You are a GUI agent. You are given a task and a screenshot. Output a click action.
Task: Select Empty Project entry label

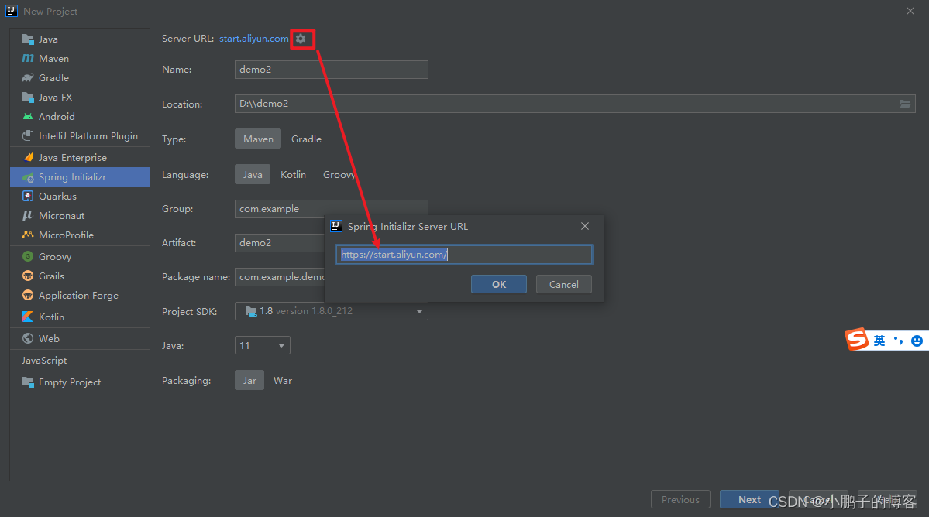pyautogui.click(x=70, y=382)
